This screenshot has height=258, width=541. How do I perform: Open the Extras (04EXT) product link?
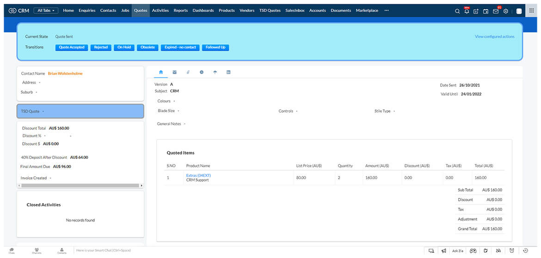[x=198, y=175]
